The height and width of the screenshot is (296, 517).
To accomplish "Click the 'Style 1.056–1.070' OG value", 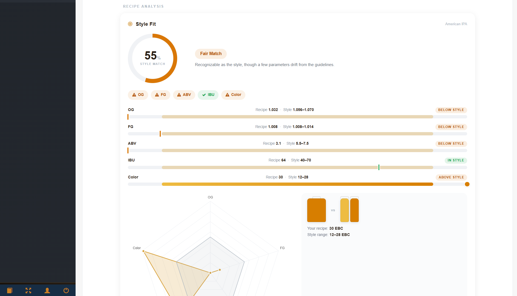I will [x=298, y=110].
